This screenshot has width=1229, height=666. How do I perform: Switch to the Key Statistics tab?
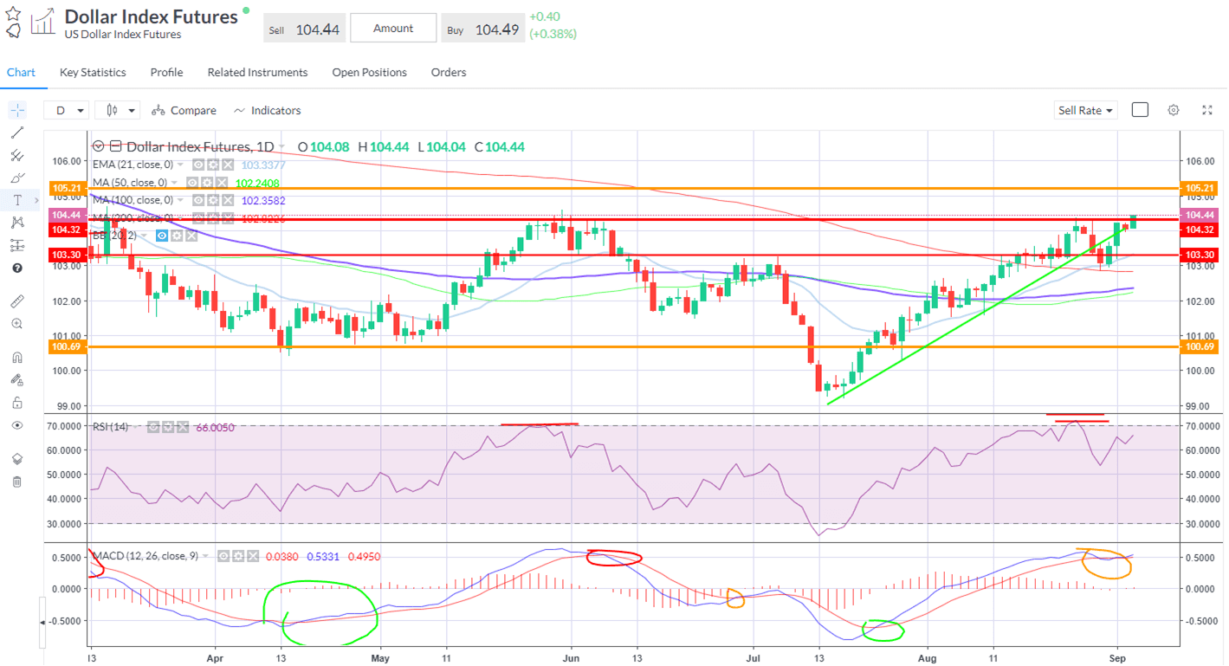(x=93, y=73)
